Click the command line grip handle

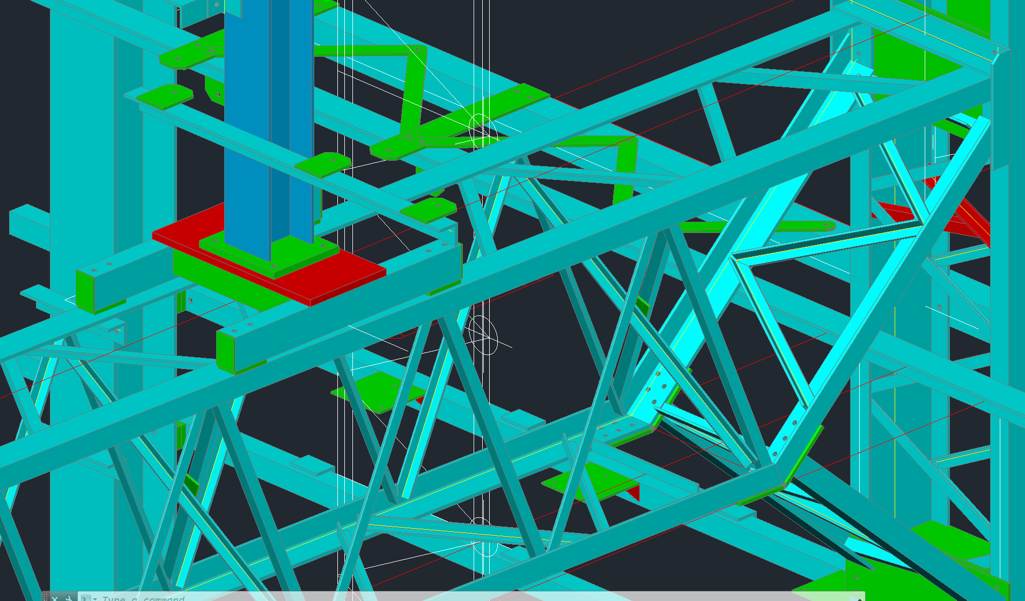(46, 597)
